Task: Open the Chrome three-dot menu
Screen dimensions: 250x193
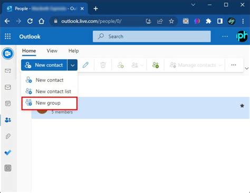Action: (243, 21)
